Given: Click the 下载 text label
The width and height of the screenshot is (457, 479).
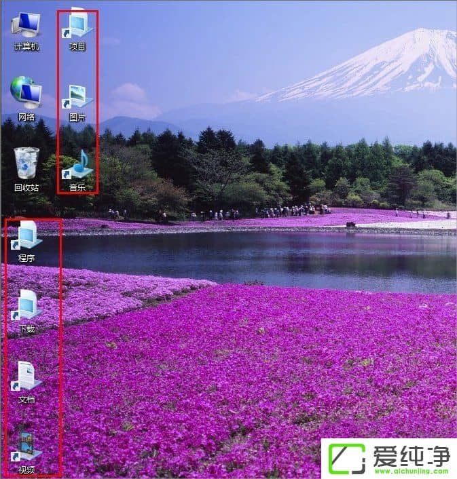Looking at the screenshot, I should tap(27, 329).
